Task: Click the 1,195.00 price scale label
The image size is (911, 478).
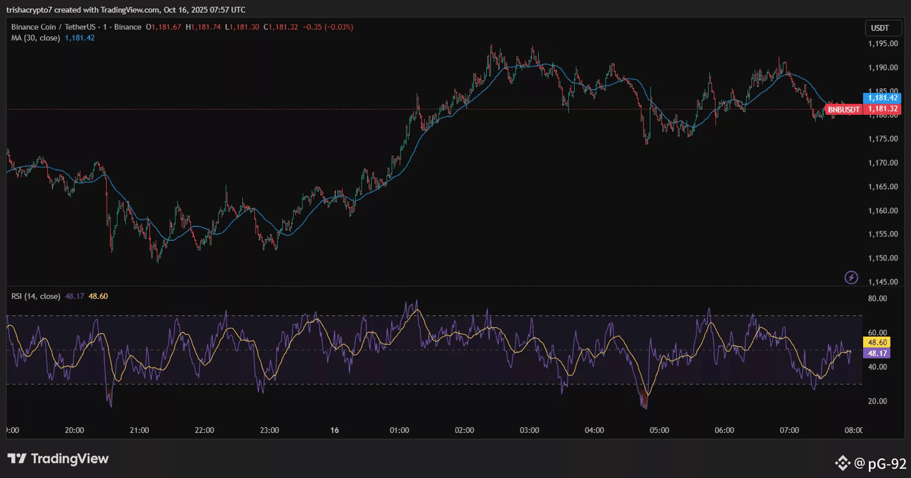Action: tap(883, 44)
